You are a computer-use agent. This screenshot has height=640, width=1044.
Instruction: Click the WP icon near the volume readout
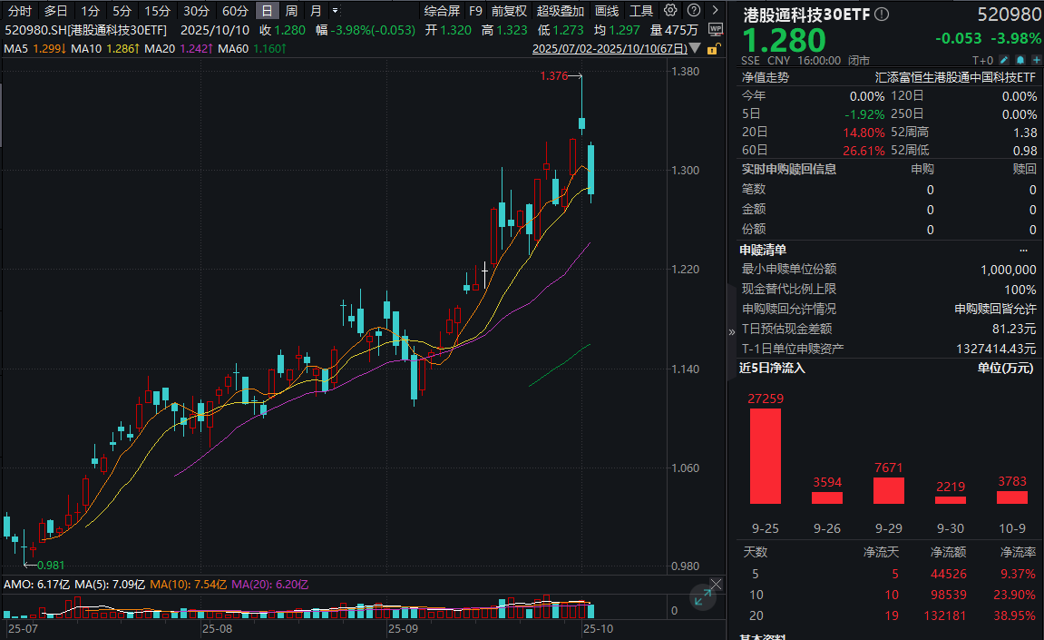coord(717,29)
